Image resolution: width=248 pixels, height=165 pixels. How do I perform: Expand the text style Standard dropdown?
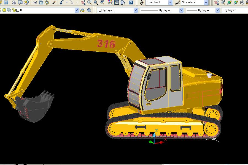click(x=170, y=2)
